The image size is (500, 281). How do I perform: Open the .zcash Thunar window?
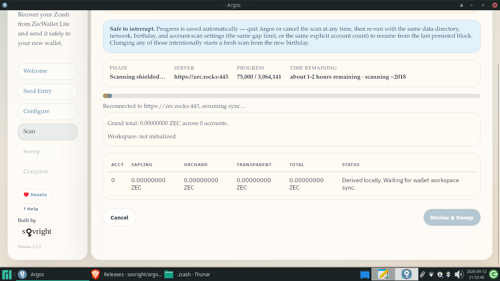(188, 274)
